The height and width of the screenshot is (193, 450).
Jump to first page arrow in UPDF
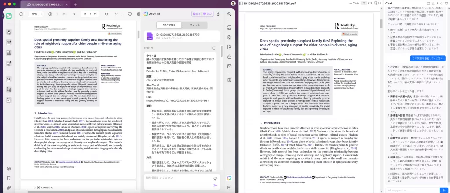[64, 14]
